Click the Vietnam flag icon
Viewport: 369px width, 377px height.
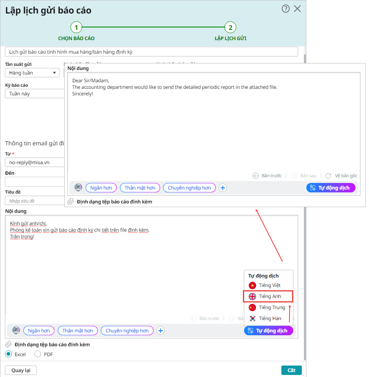(x=252, y=285)
